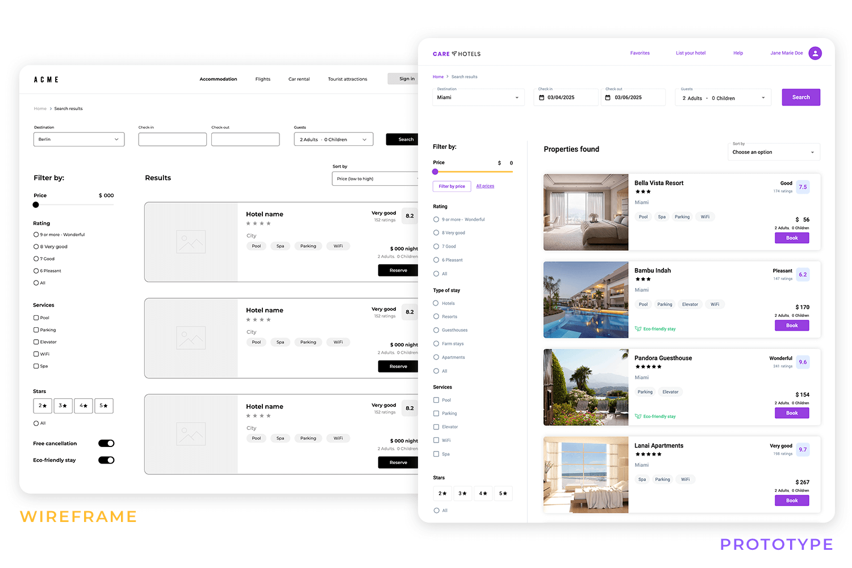The width and height of the screenshot is (852, 568).
Task: Select the 2 star filter in prototype
Action: (442, 494)
